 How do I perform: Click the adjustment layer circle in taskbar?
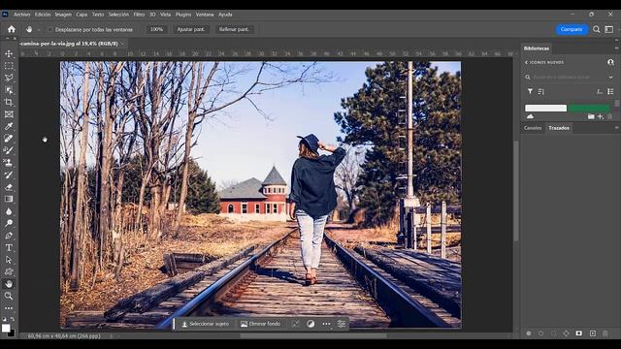click(310, 324)
